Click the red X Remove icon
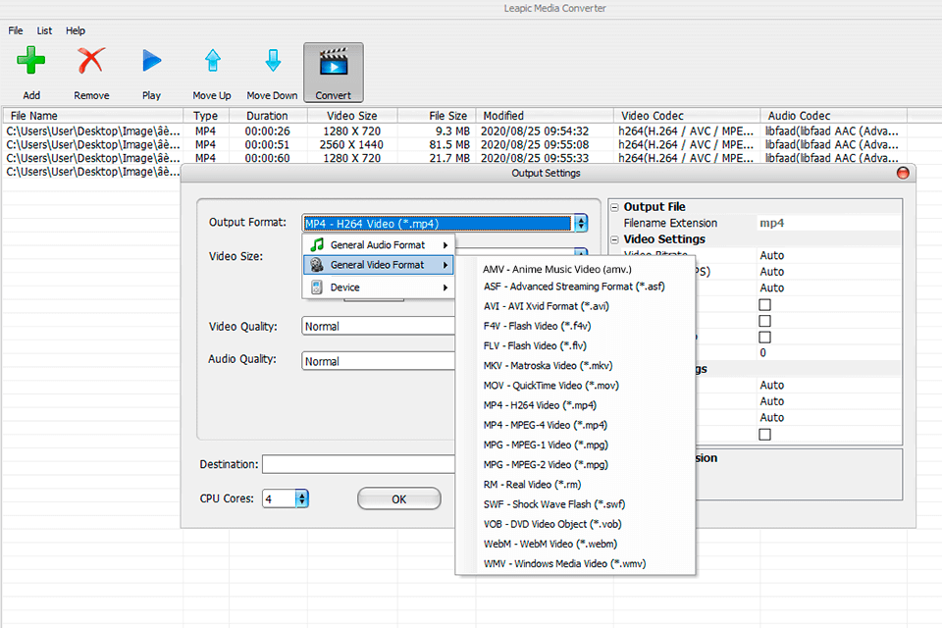 [x=91, y=62]
